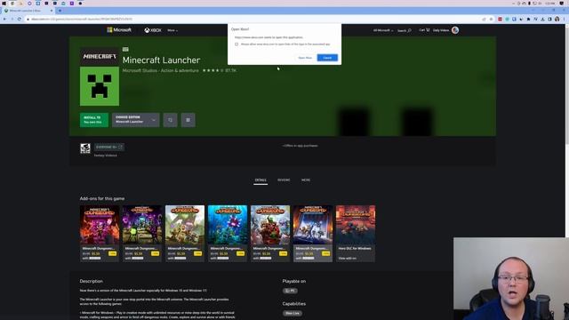Click the account profile avatar in header
Screen dimensions: 569x320
click(455, 30)
